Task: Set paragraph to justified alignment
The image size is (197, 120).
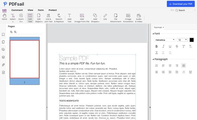Action: [183, 65]
